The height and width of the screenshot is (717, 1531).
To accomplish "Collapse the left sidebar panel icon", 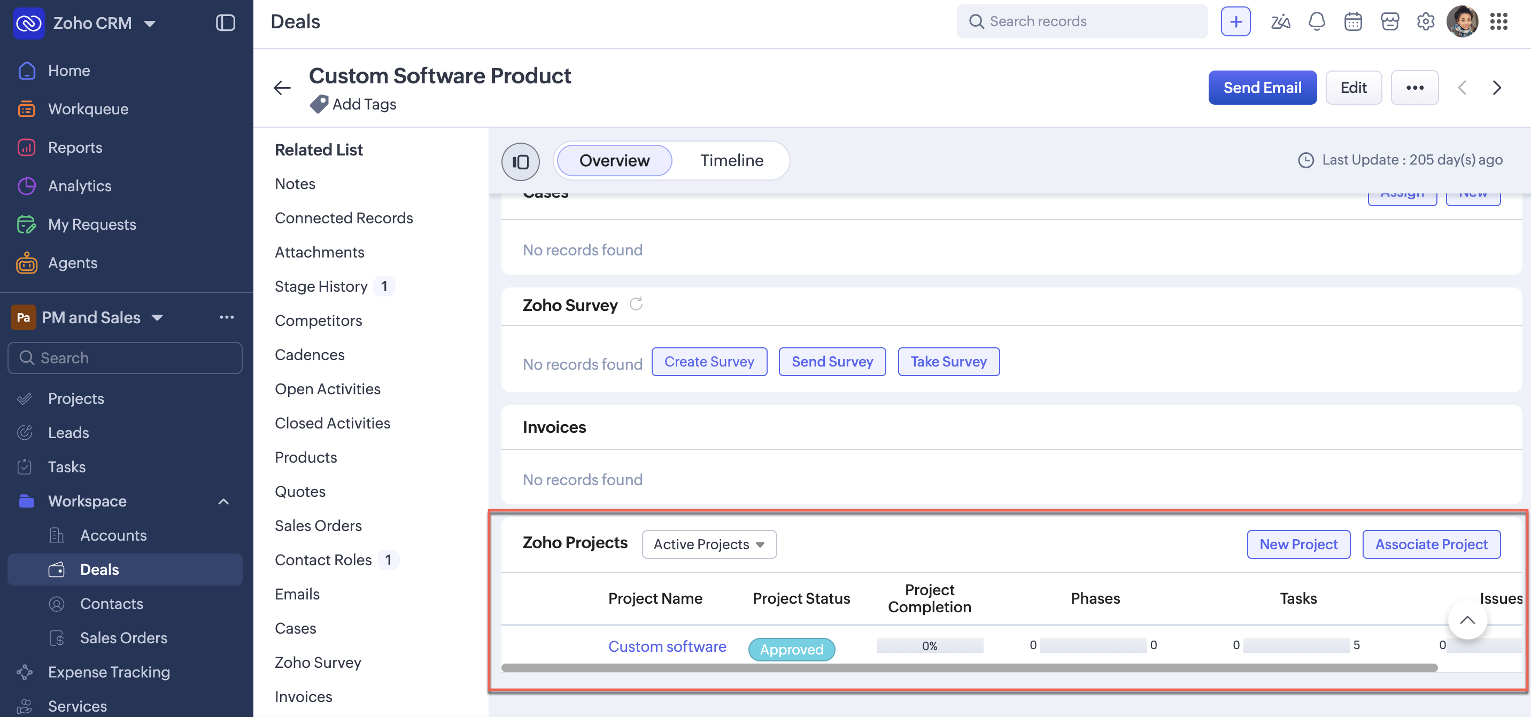I will pos(225,22).
